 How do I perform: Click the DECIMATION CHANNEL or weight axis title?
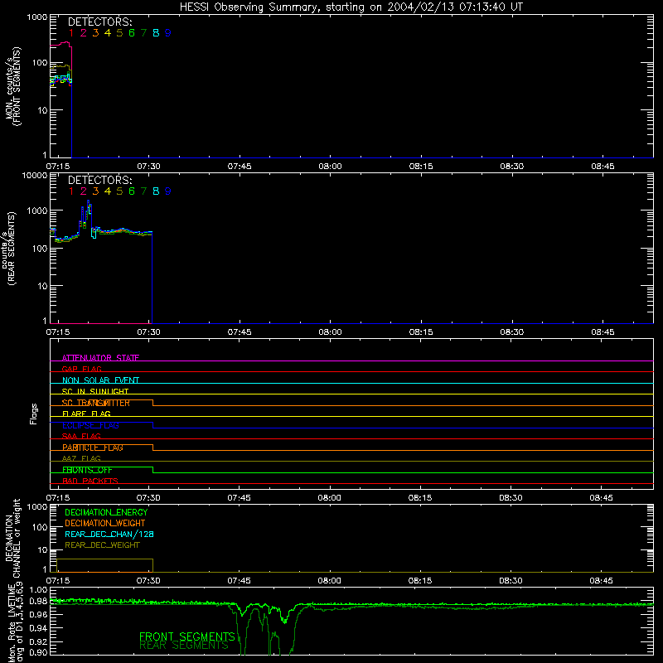click(12, 539)
